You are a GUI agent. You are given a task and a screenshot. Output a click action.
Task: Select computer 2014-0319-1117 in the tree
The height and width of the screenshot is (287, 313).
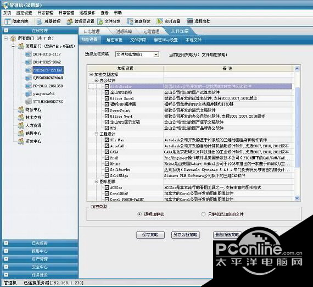[x=47, y=54]
